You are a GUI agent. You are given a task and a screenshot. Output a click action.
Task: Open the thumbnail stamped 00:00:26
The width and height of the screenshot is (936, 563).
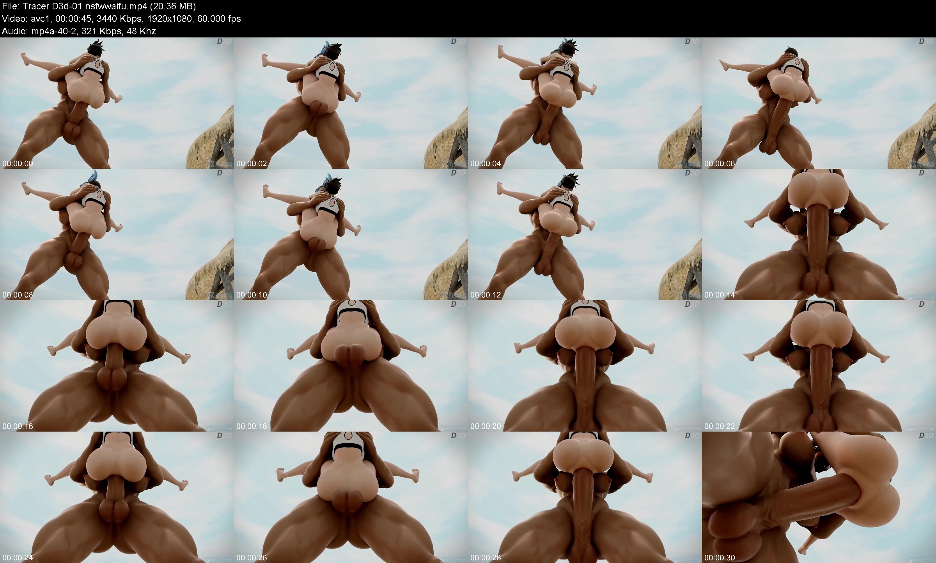[x=351, y=497]
